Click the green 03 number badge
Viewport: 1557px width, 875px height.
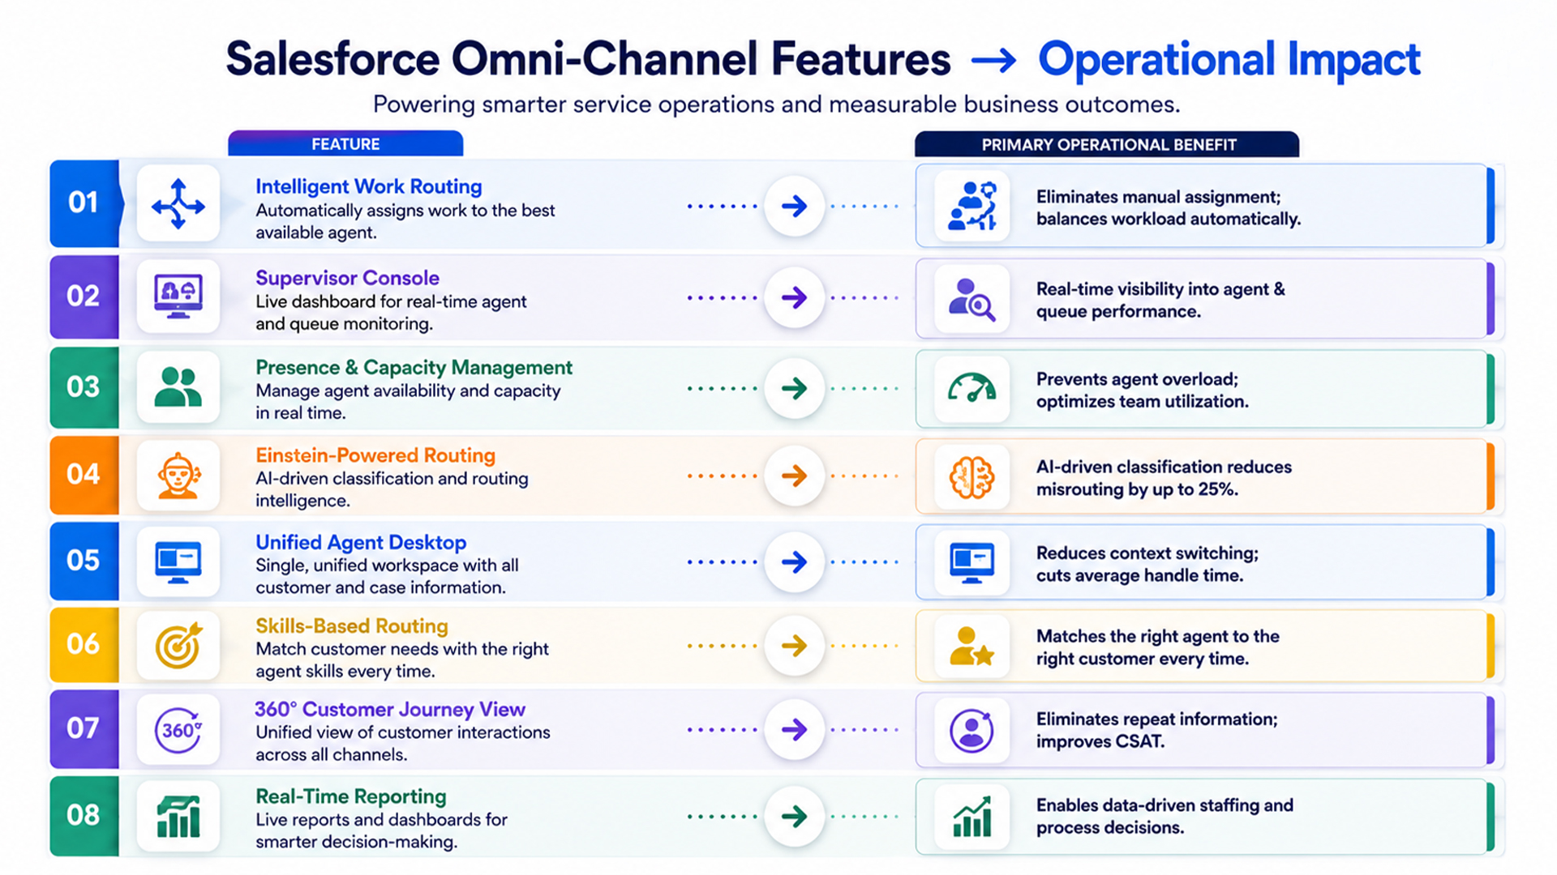click(84, 387)
